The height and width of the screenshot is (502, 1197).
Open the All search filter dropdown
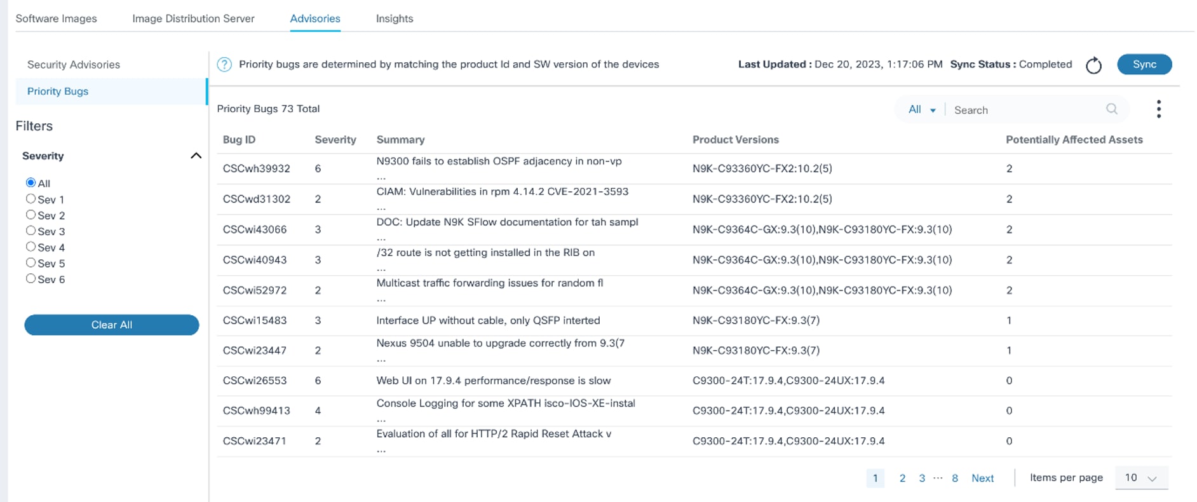(921, 109)
